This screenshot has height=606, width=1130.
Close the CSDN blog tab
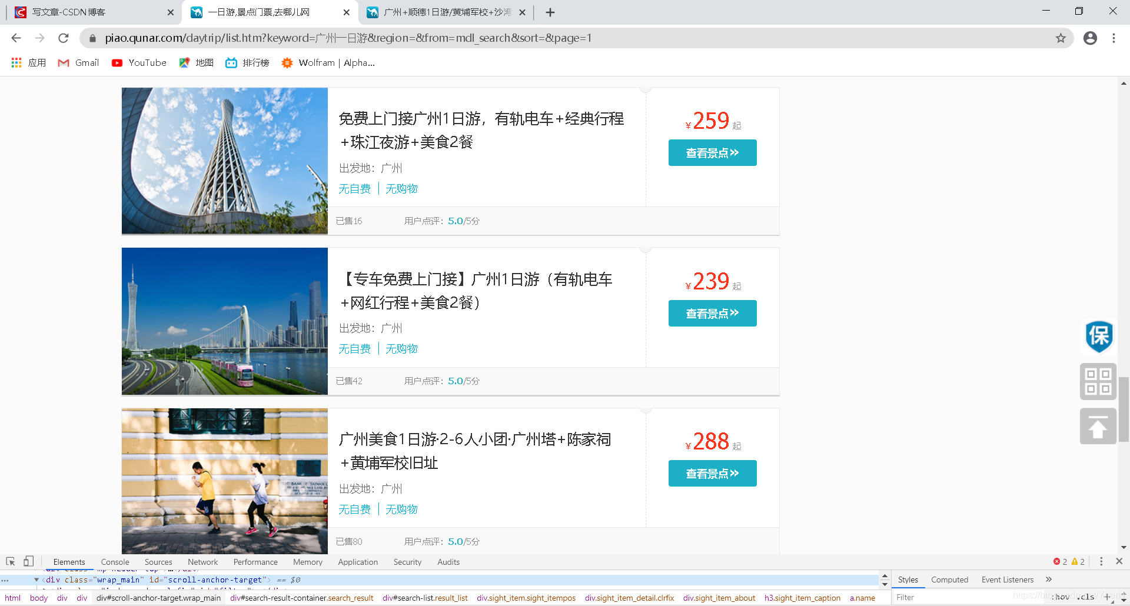click(x=171, y=12)
